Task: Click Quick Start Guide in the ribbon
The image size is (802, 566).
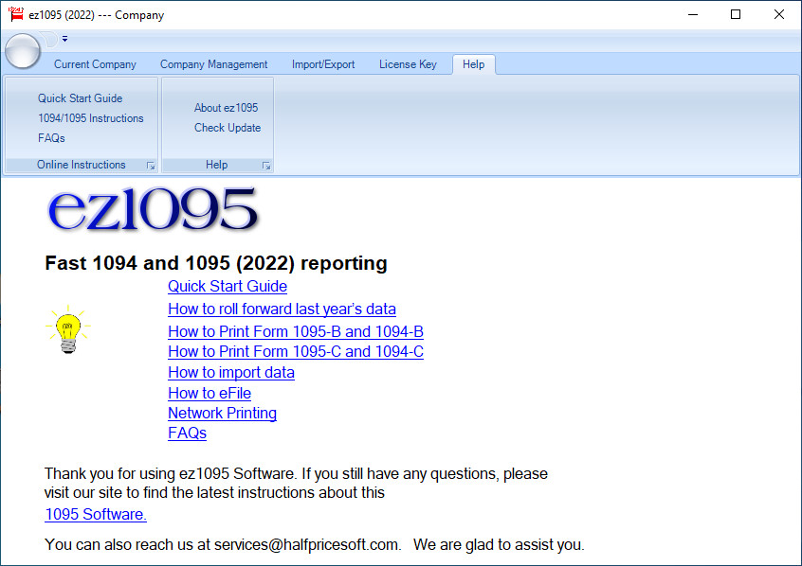Action: point(81,98)
